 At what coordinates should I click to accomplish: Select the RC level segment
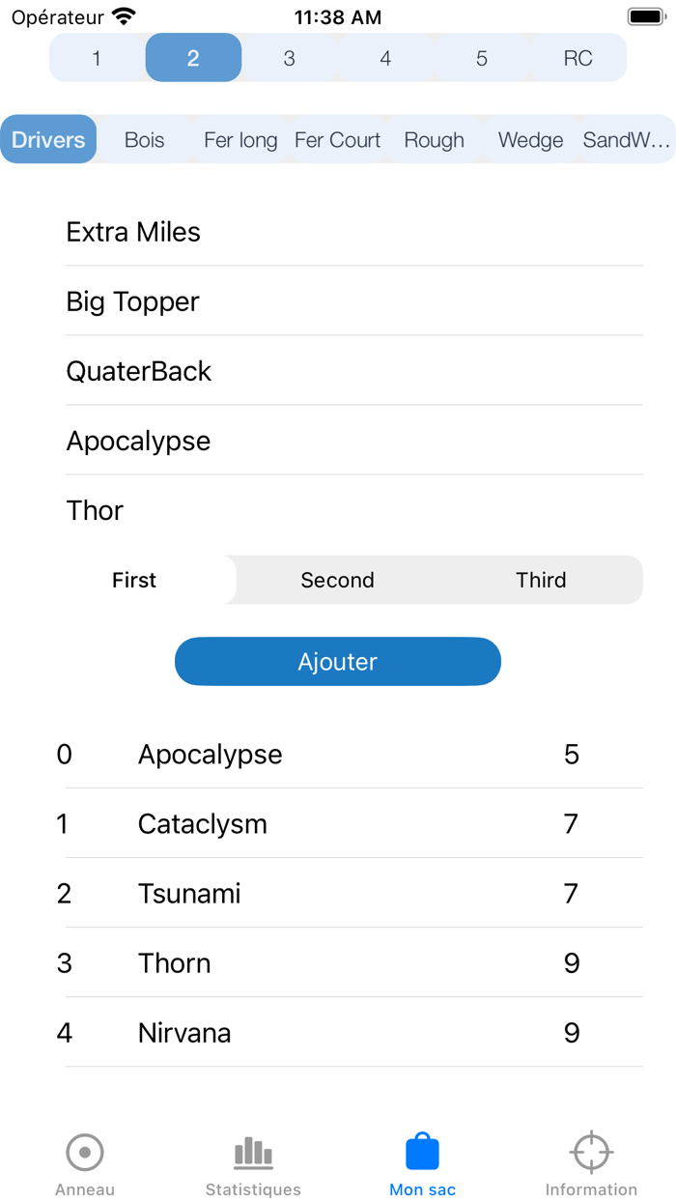pyautogui.click(x=577, y=58)
